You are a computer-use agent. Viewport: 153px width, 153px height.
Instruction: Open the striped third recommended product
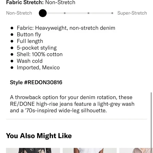(136, 150)
